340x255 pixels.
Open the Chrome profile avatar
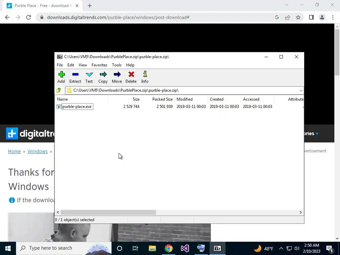pyautogui.click(x=322, y=17)
